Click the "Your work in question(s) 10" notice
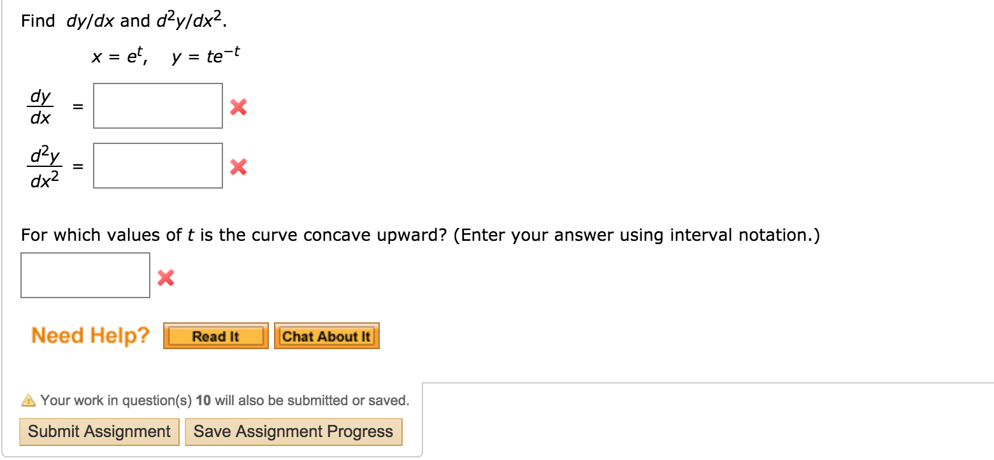The image size is (994, 460). pyautogui.click(x=224, y=401)
